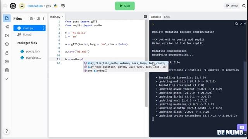Viewport: 248px width, 139px height.
Task: Choose play_file autocomplete suggestion
Action: 126,63
